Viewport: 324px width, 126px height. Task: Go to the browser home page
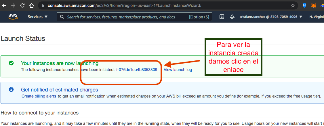pos(32,5)
